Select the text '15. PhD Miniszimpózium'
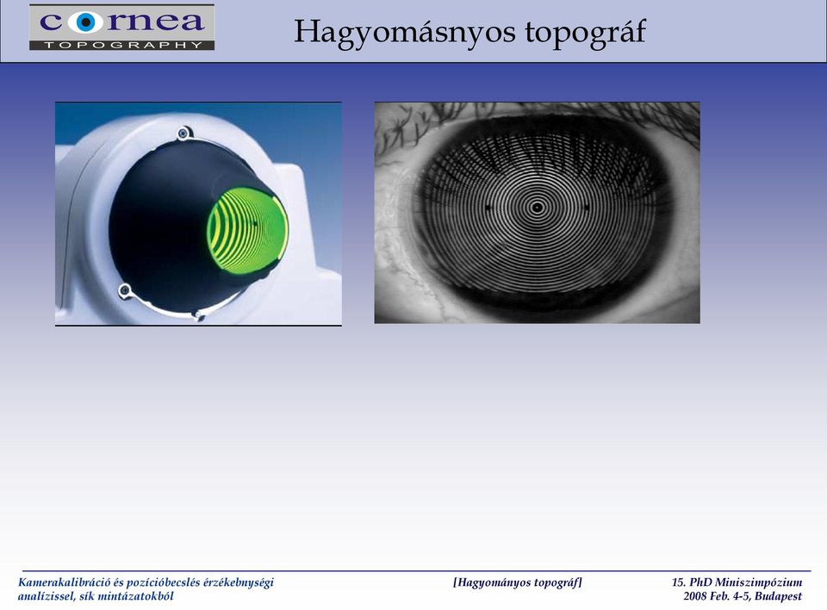 [737, 582]
